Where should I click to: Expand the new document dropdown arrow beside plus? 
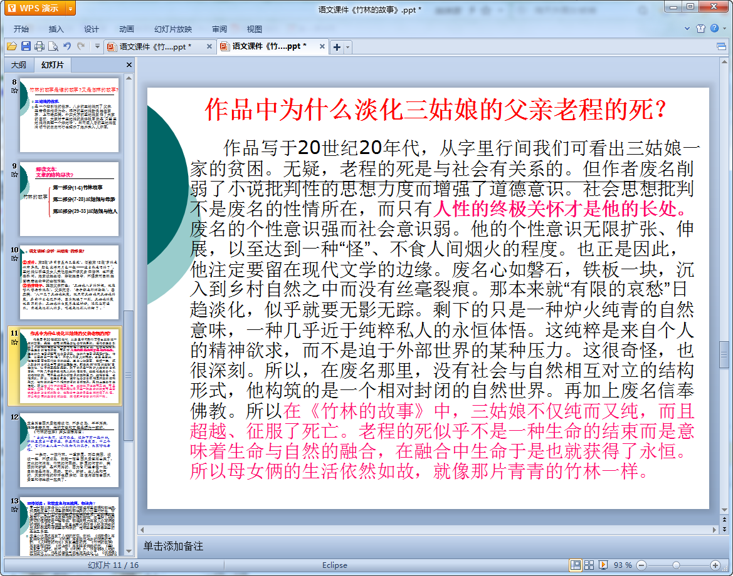pos(348,47)
